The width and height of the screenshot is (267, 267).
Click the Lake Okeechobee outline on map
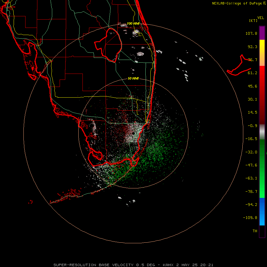click(x=108, y=45)
